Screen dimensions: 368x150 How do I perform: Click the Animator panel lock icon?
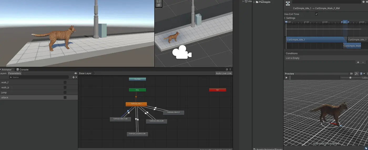point(227,69)
